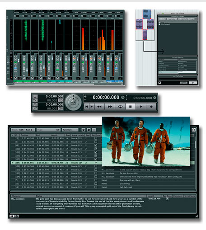Screen dimensions: 206x230
Task: Open the Track ADR - Reel 2 dropdown
Action: coord(23,130)
